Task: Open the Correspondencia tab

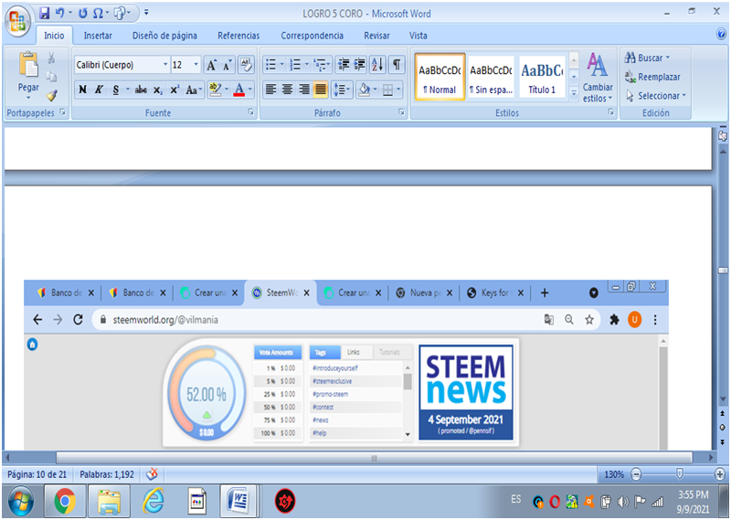Action: click(x=312, y=36)
